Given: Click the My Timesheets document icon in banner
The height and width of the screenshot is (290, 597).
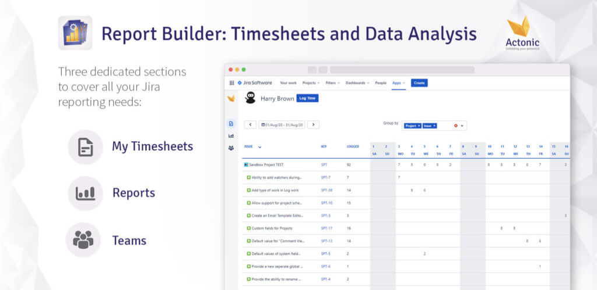Looking at the screenshot, I should click(x=86, y=147).
